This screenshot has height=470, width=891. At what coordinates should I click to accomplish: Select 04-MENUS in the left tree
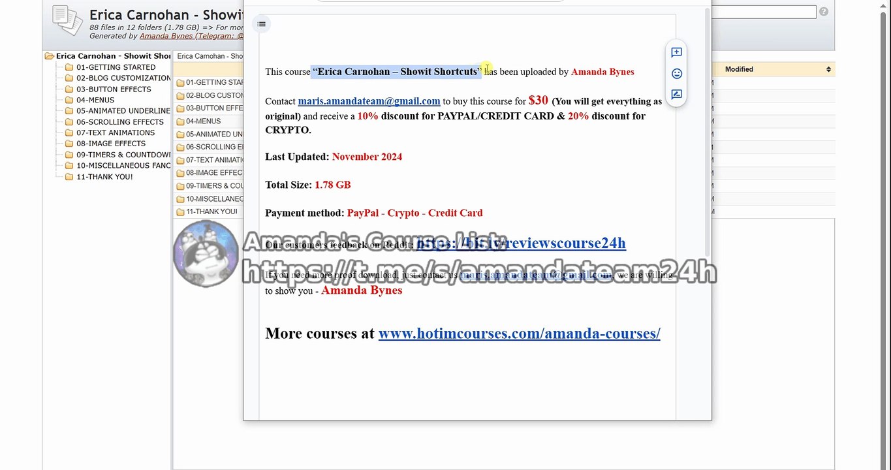tap(95, 100)
